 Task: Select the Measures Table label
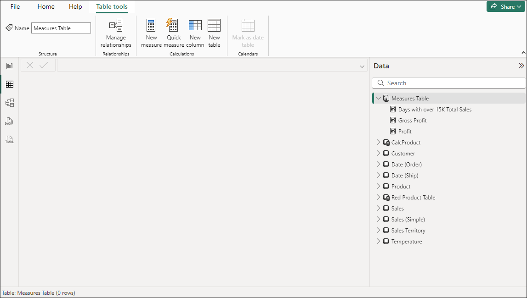coord(410,98)
